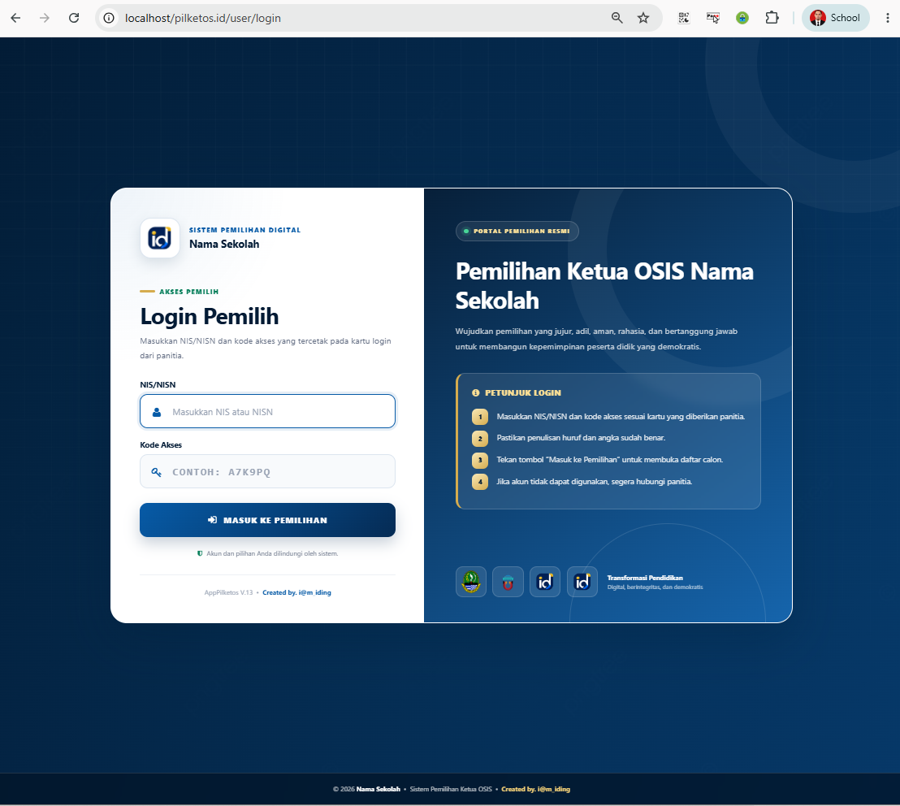
Task: Go back to the previous page
Action: tap(15, 18)
